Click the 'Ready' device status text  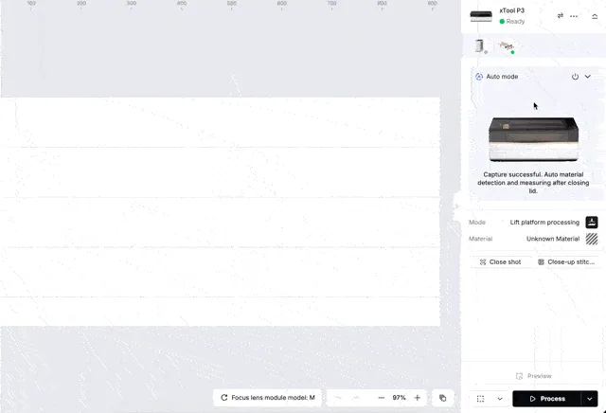pos(515,21)
